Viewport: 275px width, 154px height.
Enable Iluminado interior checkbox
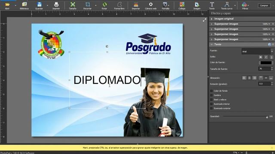pyautogui.click(x=211, y=104)
